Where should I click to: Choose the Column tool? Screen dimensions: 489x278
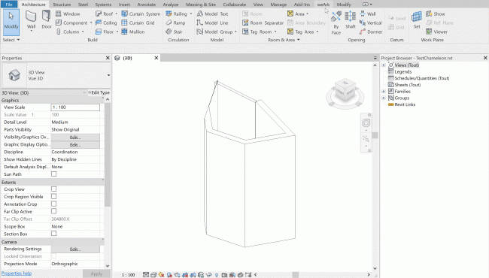(x=68, y=32)
